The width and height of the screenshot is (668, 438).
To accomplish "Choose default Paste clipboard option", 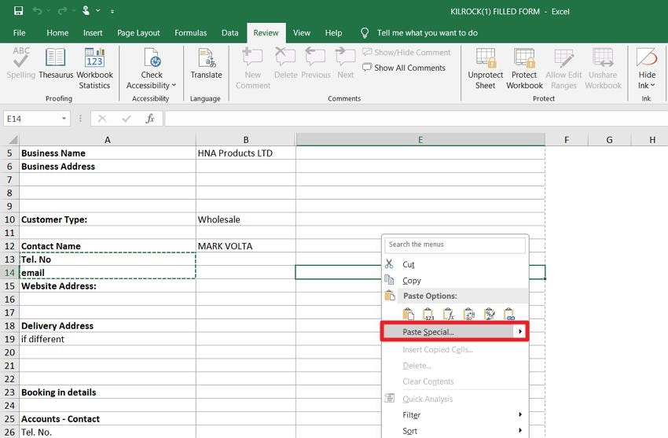I will click(408, 315).
